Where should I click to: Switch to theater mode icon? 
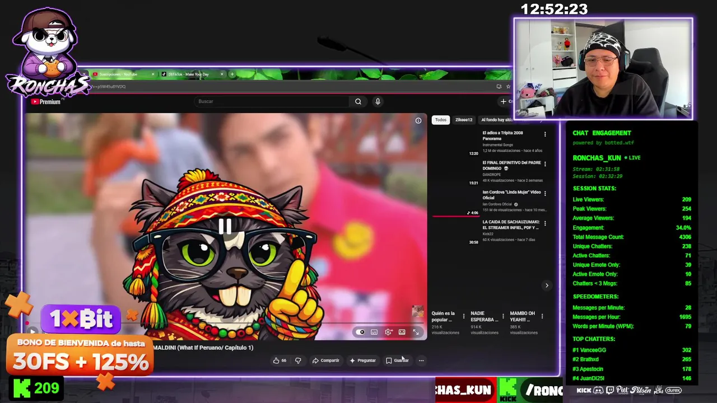[x=402, y=332]
